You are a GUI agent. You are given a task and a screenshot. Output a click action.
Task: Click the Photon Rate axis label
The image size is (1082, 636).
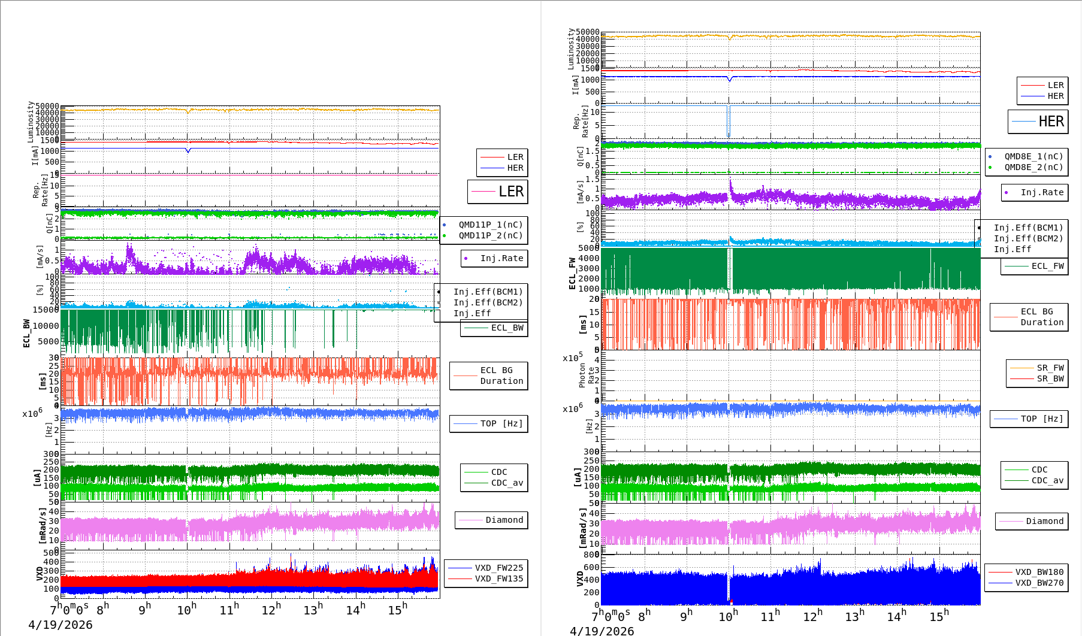(587, 376)
